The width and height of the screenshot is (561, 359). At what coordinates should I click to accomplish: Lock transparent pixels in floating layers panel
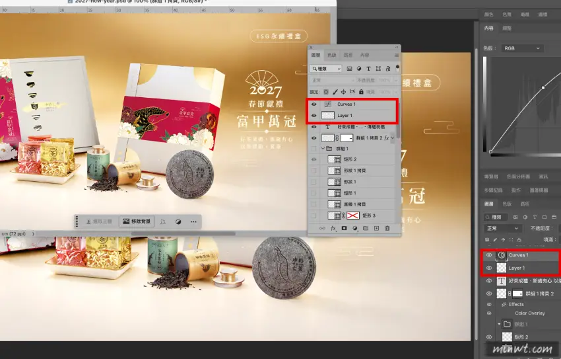coord(326,92)
